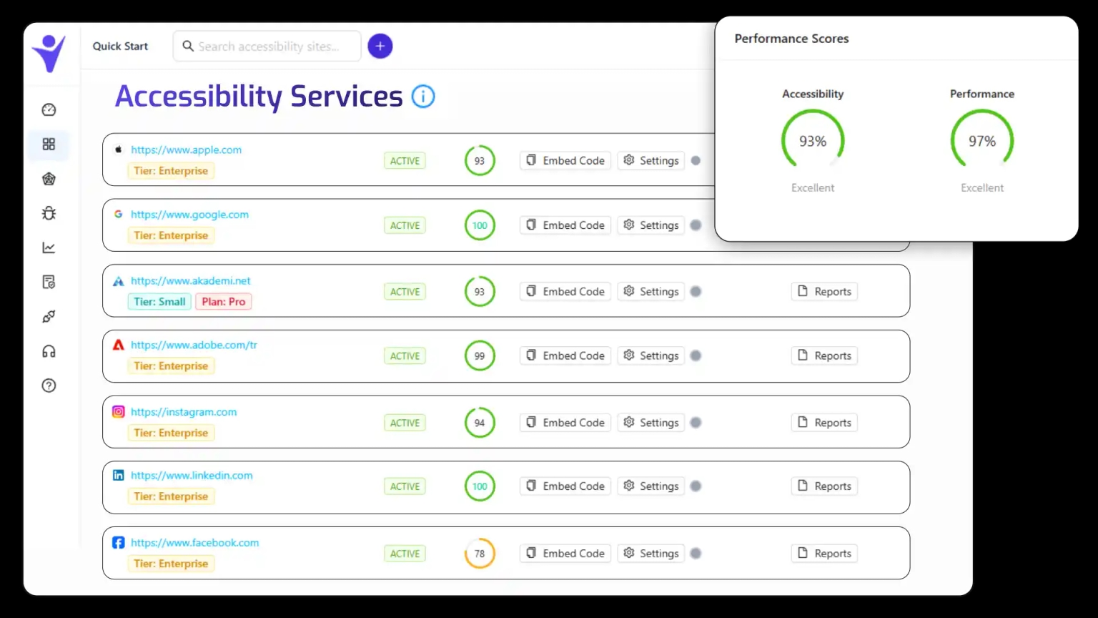The image size is (1098, 618).
Task: Open Reports for akademi.net
Action: tap(823, 291)
